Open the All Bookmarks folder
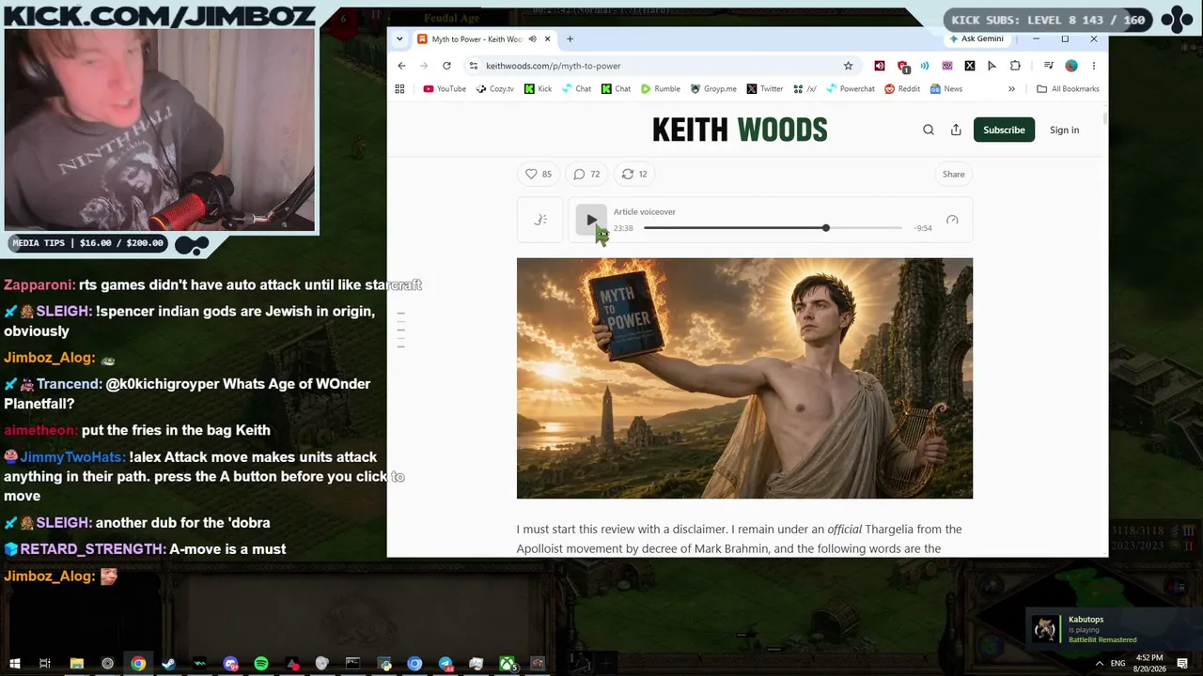Image resolution: width=1203 pixels, height=676 pixels. click(x=1068, y=89)
